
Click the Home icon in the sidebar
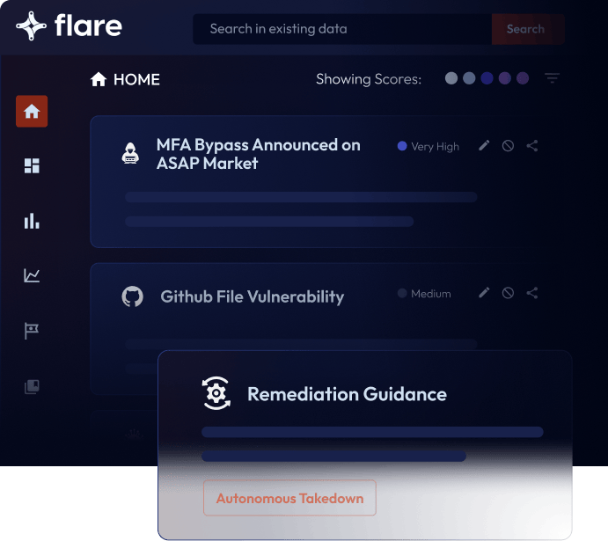click(x=32, y=112)
